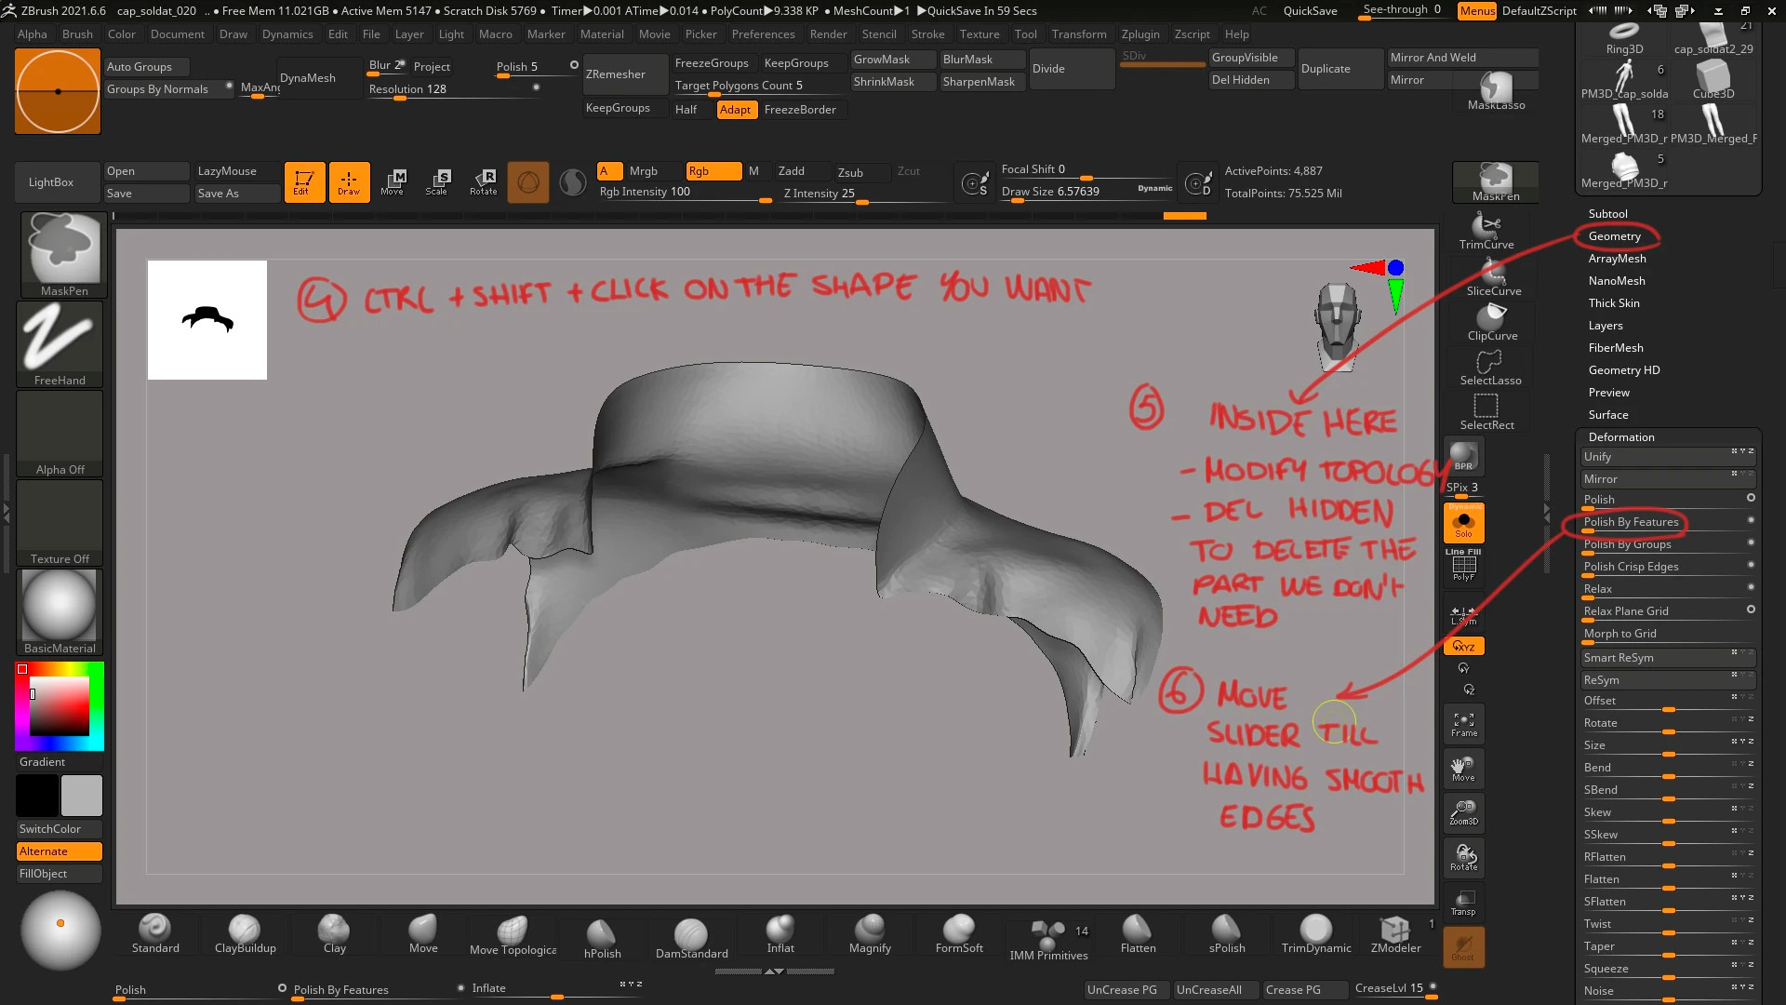Toggle Solo mode on
The width and height of the screenshot is (1786, 1005).
click(1463, 524)
